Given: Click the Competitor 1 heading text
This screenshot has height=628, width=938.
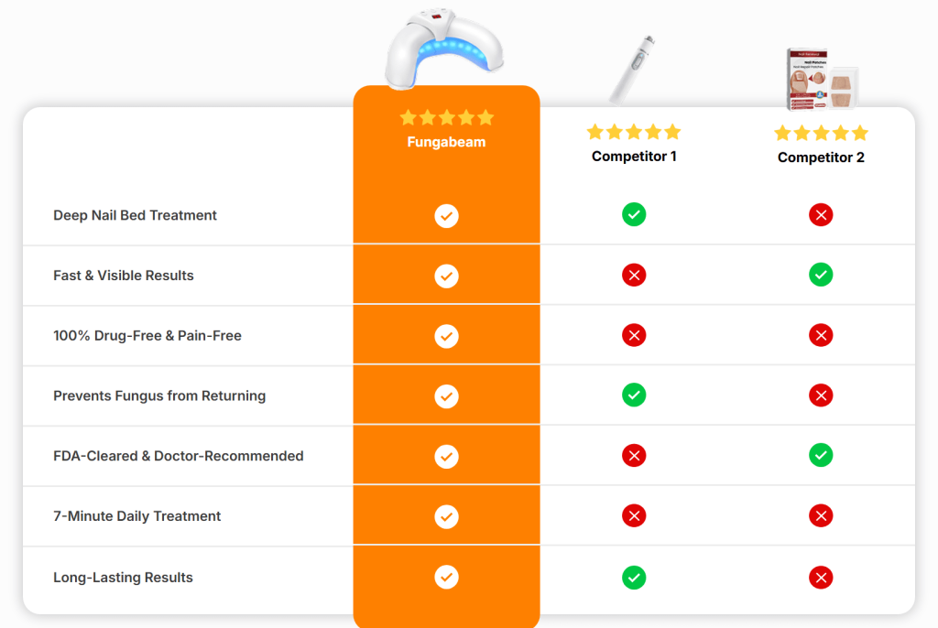Looking at the screenshot, I should [x=634, y=157].
